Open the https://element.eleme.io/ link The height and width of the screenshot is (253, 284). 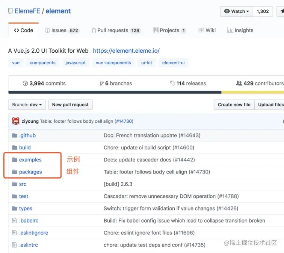click(126, 50)
